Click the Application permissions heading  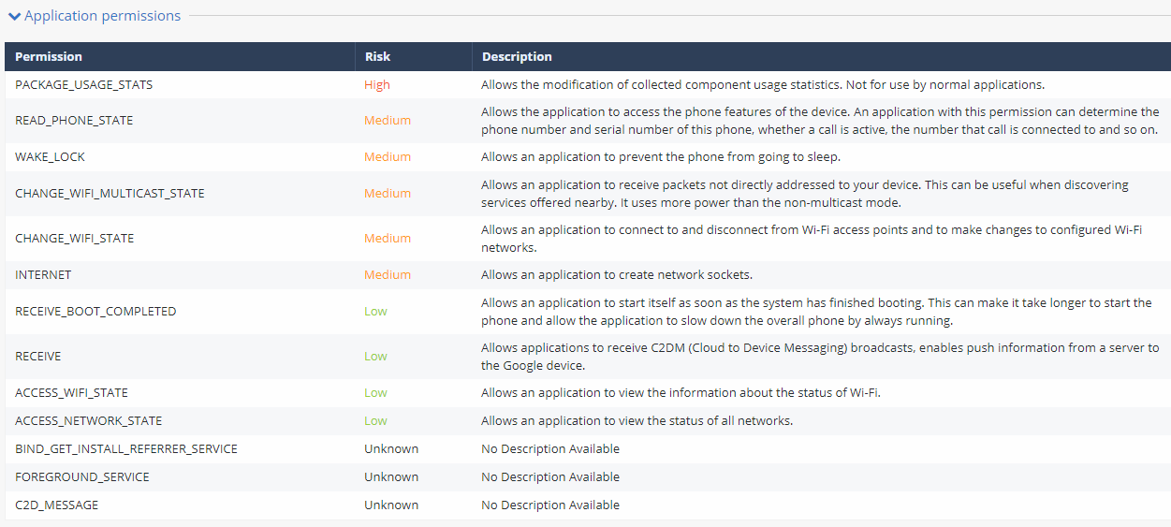102,16
